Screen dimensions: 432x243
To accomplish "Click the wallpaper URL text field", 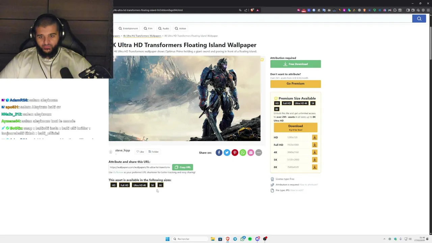I will pyautogui.click(x=140, y=167).
